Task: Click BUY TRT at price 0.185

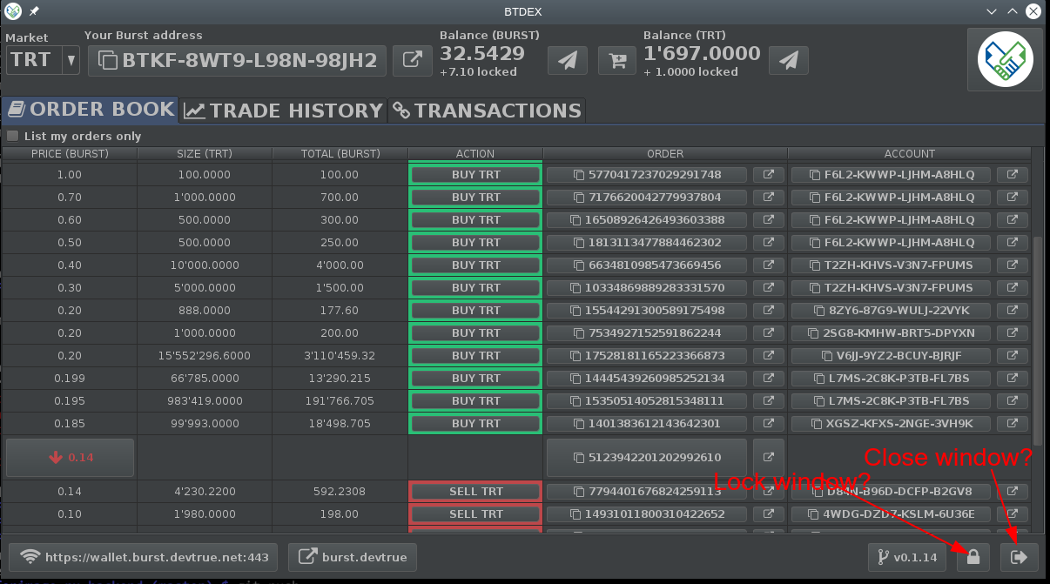Action: [476, 423]
